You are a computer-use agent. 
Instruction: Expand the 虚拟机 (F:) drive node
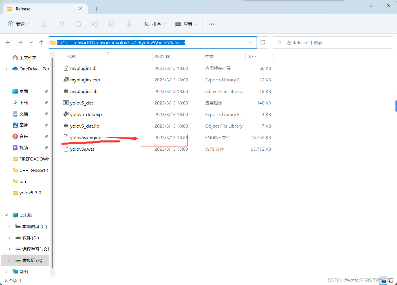point(9,260)
